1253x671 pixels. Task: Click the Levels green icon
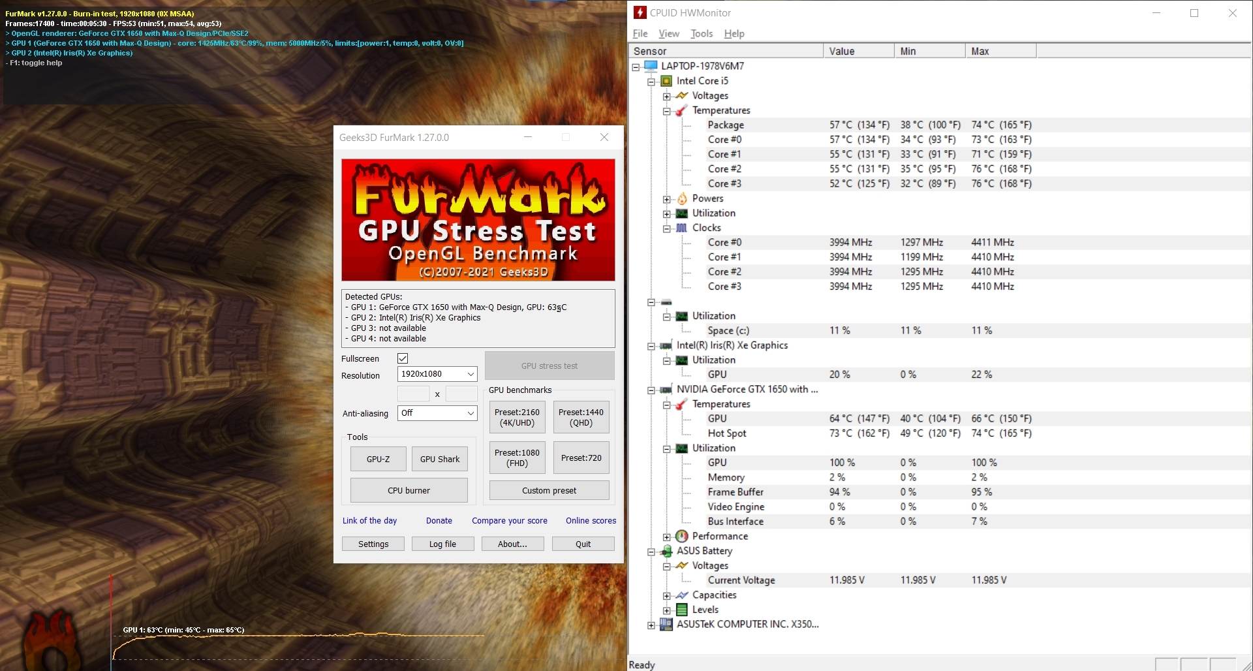682,610
